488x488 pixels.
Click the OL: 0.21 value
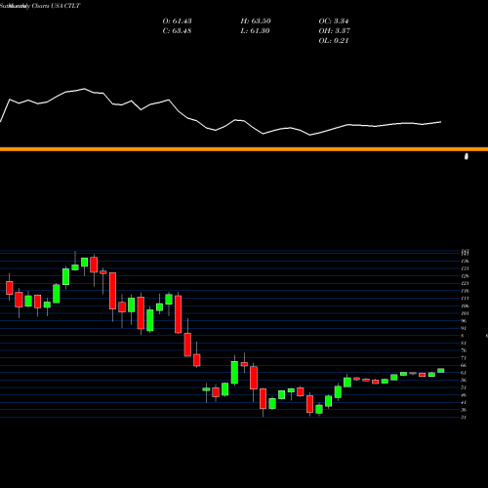click(x=334, y=41)
